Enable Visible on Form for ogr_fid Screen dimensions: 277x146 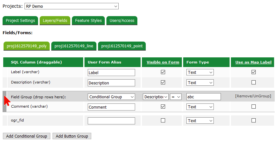tap(163, 121)
